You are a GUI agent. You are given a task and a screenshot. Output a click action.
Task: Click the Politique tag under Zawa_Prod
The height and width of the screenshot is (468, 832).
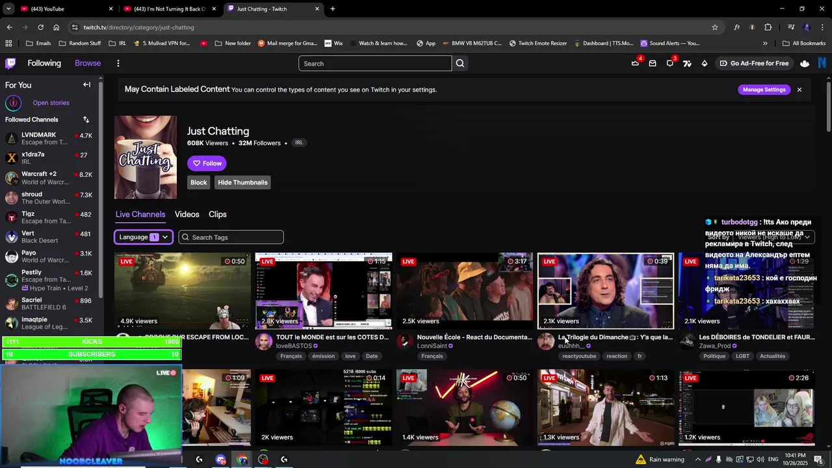click(x=714, y=356)
